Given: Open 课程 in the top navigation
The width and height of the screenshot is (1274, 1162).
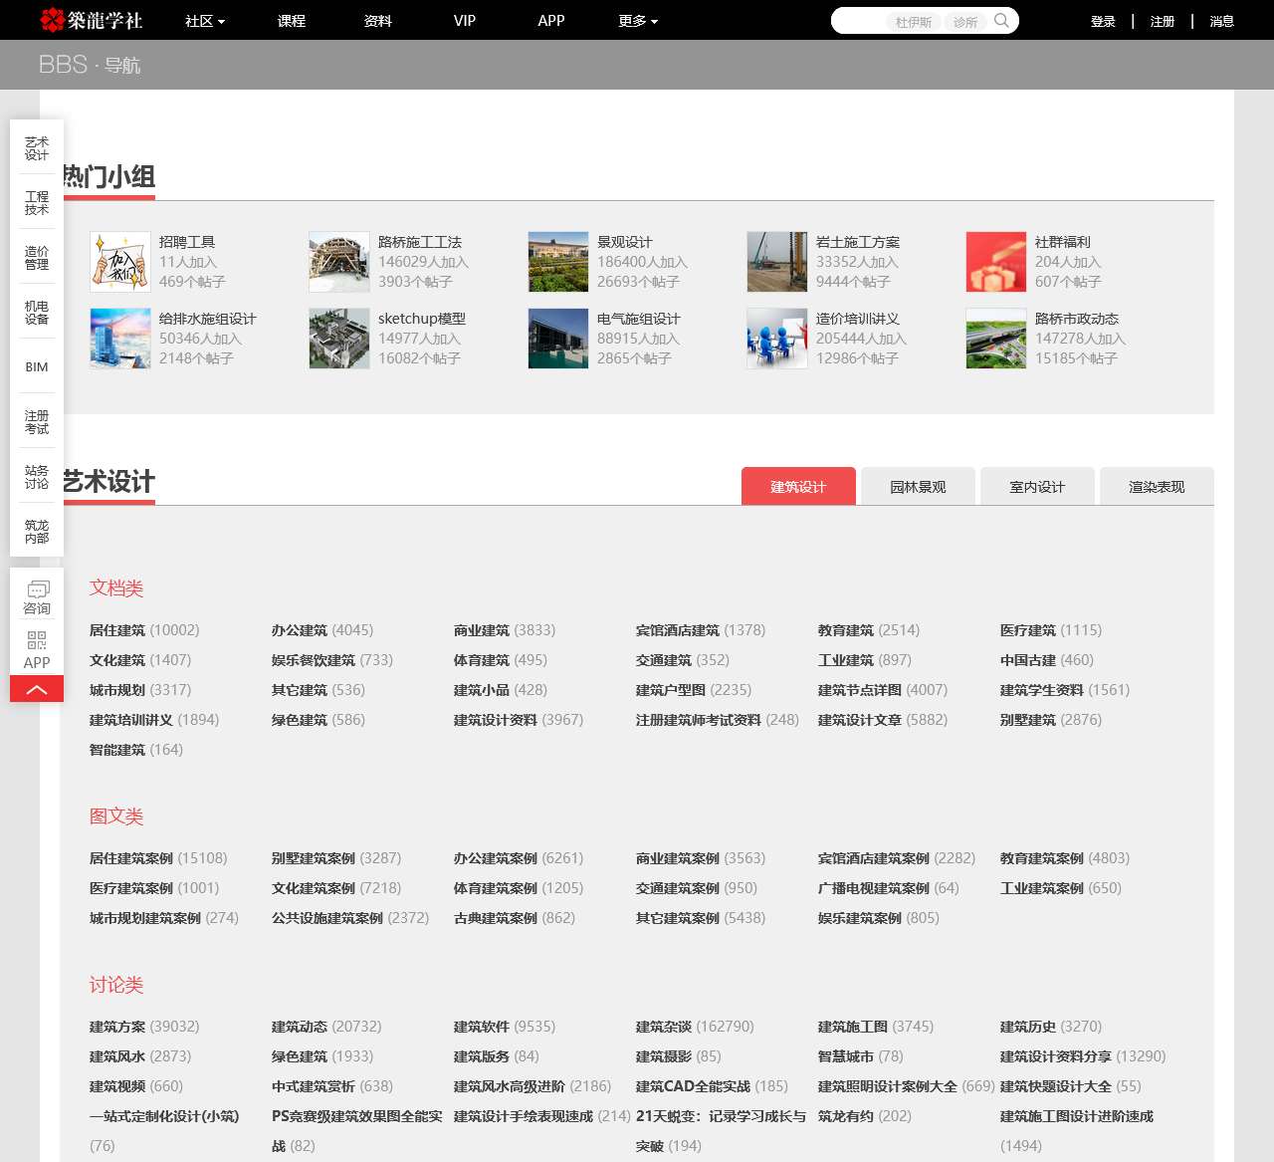Looking at the screenshot, I should [x=292, y=21].
